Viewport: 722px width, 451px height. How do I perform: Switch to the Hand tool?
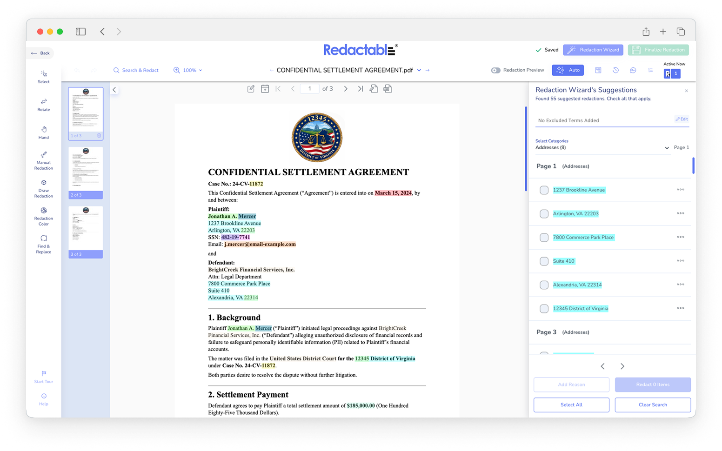[x=44, y=133]
